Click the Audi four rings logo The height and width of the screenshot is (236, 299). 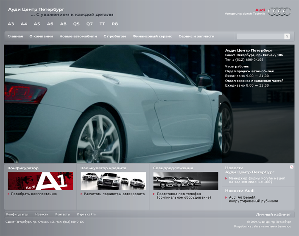279,11
